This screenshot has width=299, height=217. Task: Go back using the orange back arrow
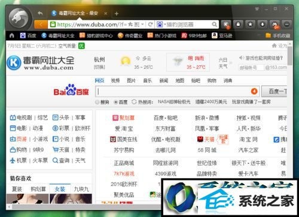pyautogui.click(x=41, y=25)
